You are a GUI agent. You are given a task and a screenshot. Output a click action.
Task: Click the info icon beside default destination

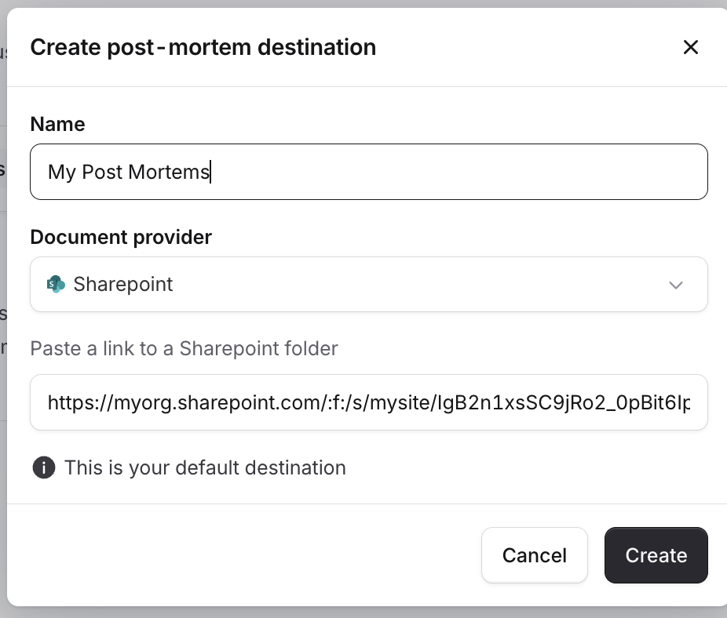point(43,468)
